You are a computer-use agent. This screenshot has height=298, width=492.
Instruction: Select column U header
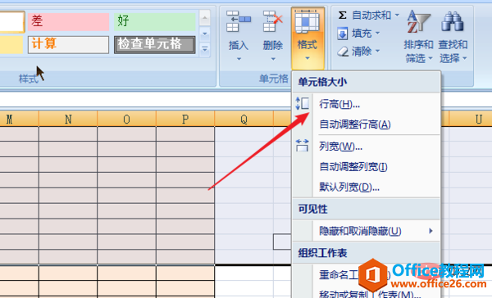click(x=471, y=119)
